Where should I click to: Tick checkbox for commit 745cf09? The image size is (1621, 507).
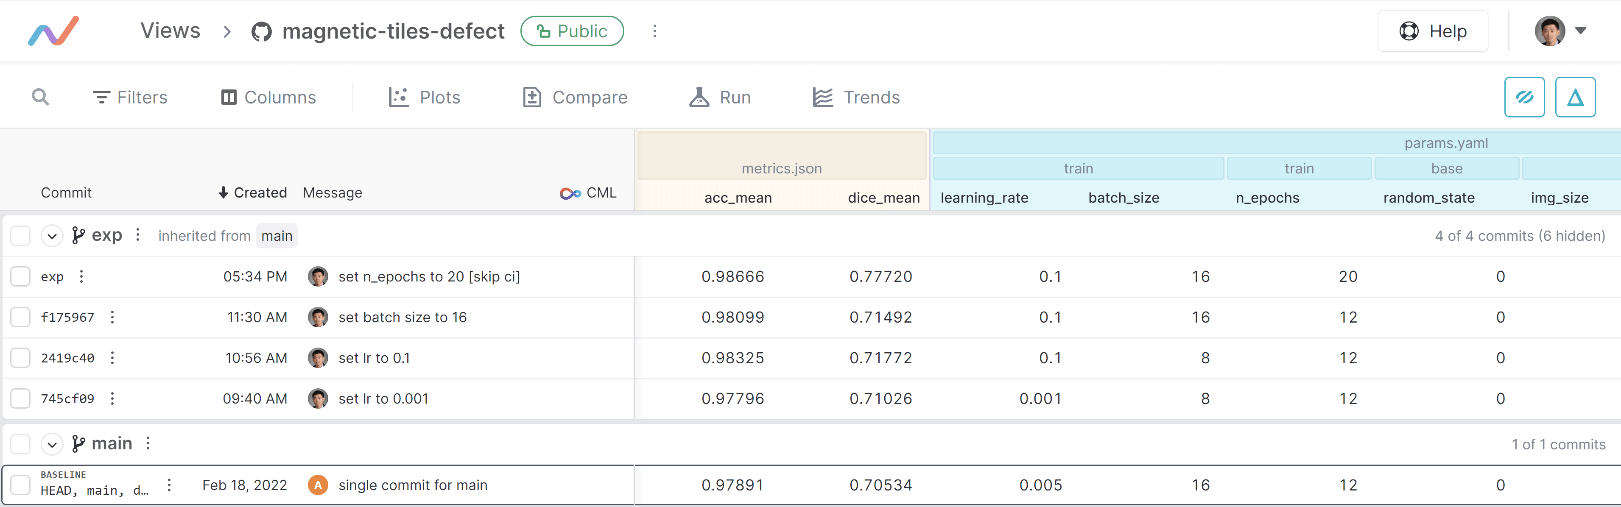(x=21, y=398)
